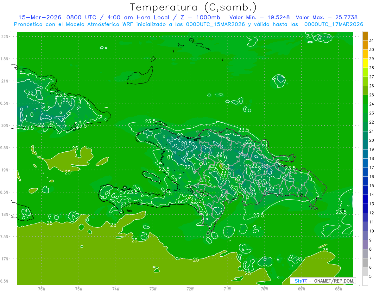The height and width of the screenshot is (293, 380).
Task: Click the '69W' longitude axis label
Action: click(x=301, y=289)
